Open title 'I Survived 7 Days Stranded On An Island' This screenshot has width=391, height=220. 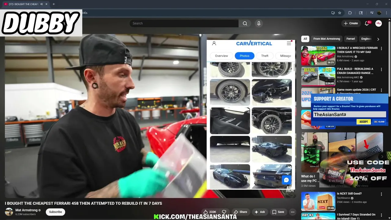(356, 216)
